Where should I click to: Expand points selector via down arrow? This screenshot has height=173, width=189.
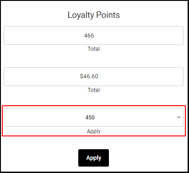[179, 117]
